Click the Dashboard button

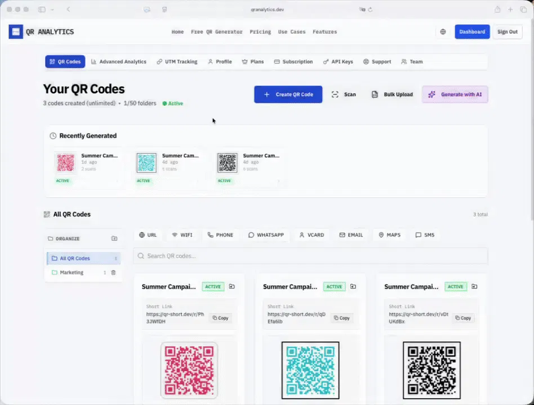click(x=472, y=31)
